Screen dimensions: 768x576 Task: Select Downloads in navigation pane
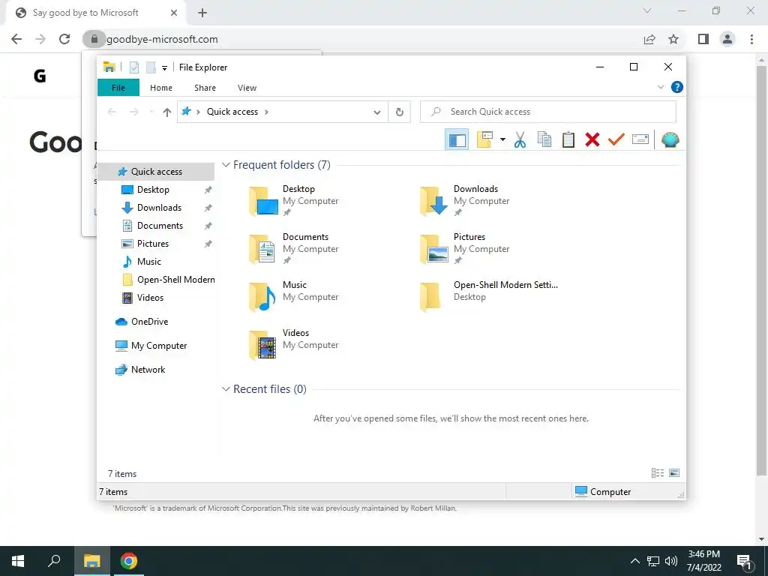coord(159,208)
